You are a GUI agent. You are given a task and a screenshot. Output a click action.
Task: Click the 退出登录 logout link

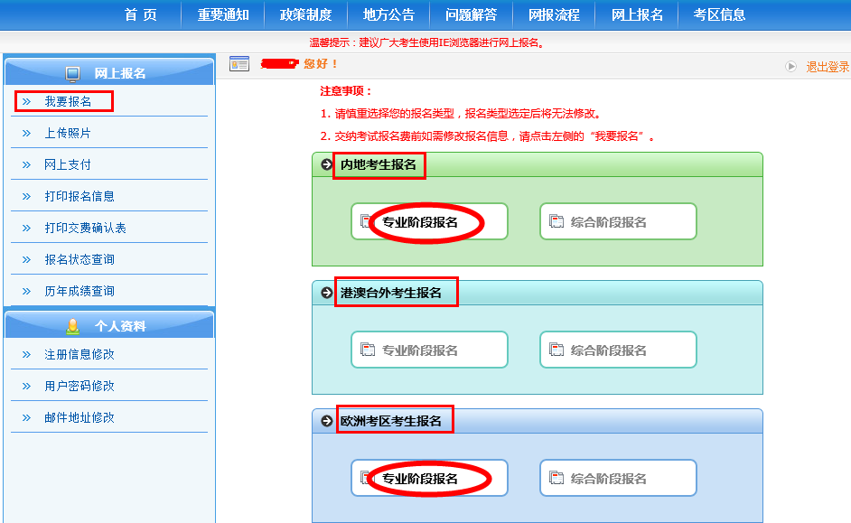828,67
